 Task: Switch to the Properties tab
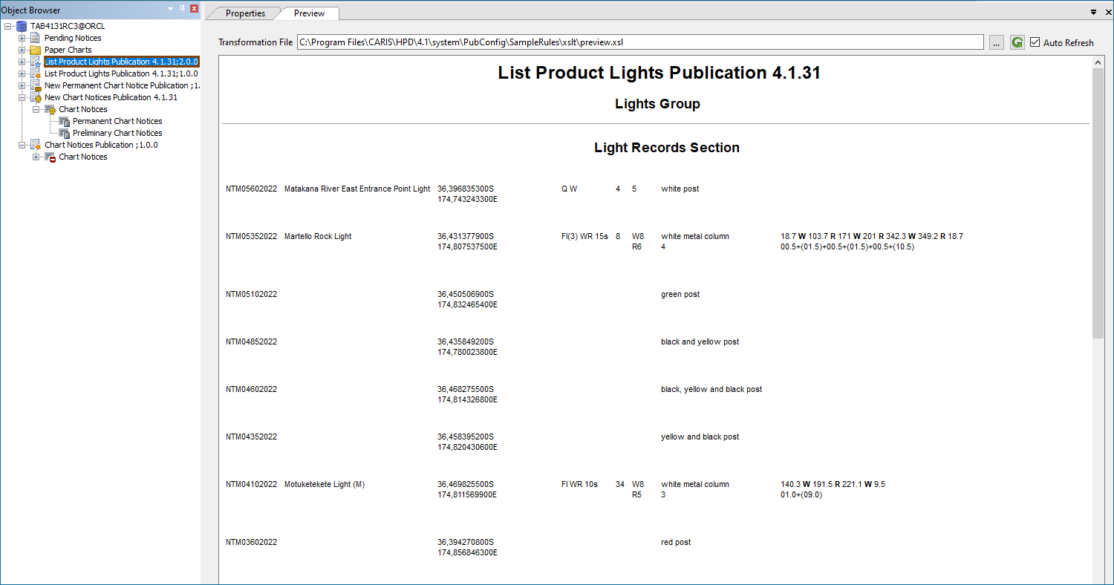point(245,13)
